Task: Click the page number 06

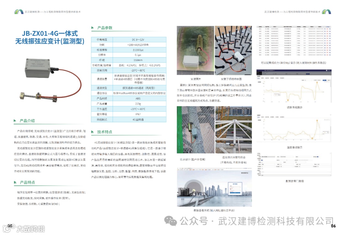Action: 333,226
